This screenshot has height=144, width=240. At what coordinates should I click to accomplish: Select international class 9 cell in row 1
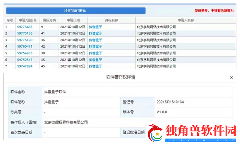[x=49, y=27]
